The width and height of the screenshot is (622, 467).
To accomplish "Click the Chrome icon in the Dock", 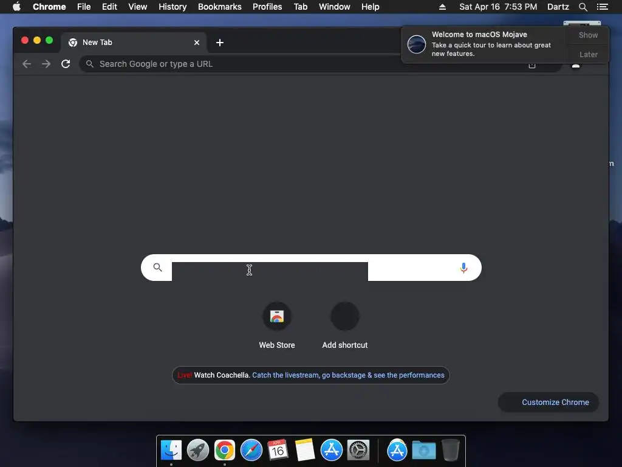I will point(225,451).
